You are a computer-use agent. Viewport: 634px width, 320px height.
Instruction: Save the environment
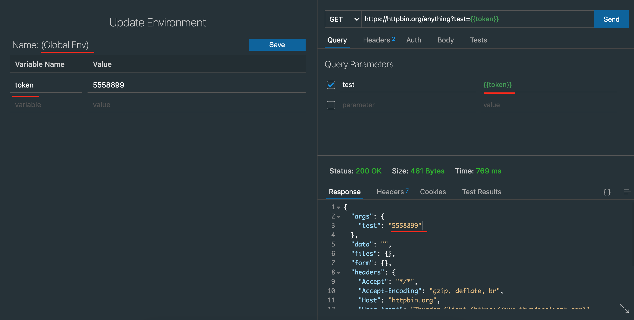click(277, 45)
